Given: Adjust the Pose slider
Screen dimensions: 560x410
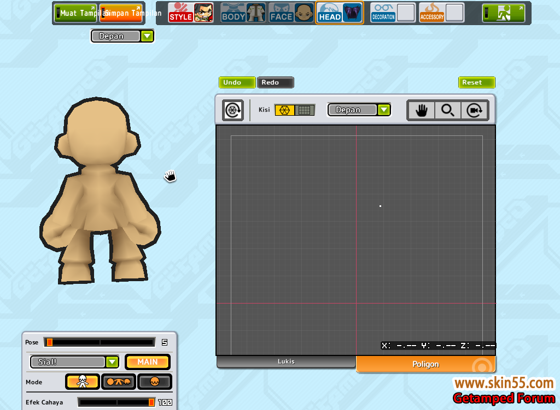Looking at the screenshot, I should (x=100, y=342).
